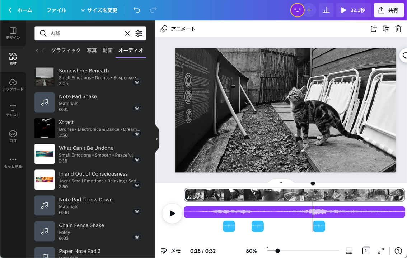Select the オーディオ tab
407x258 pixels.
pos(131,50)
